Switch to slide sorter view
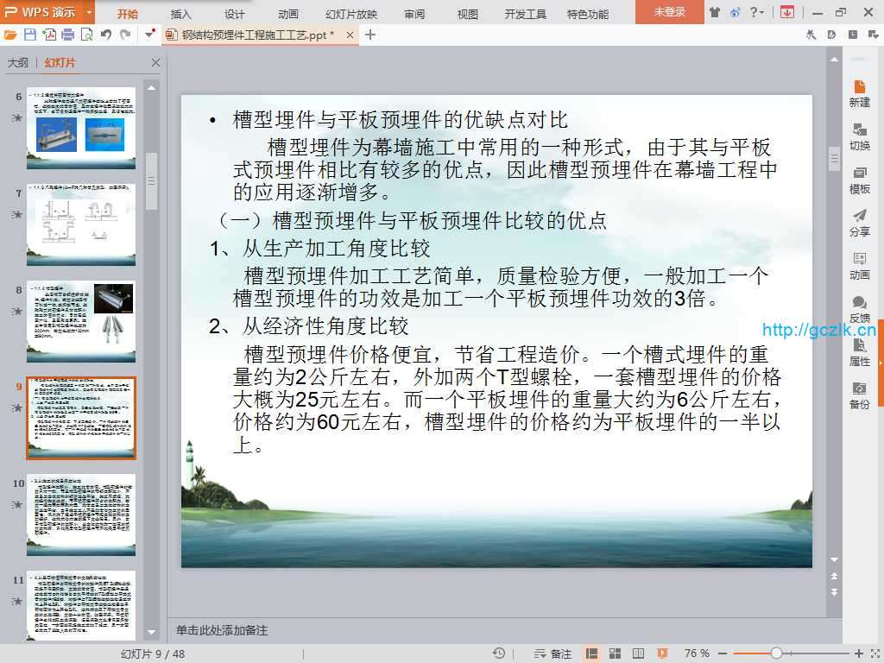This screenshot has width=884, height=663. (x=616, y=654)
